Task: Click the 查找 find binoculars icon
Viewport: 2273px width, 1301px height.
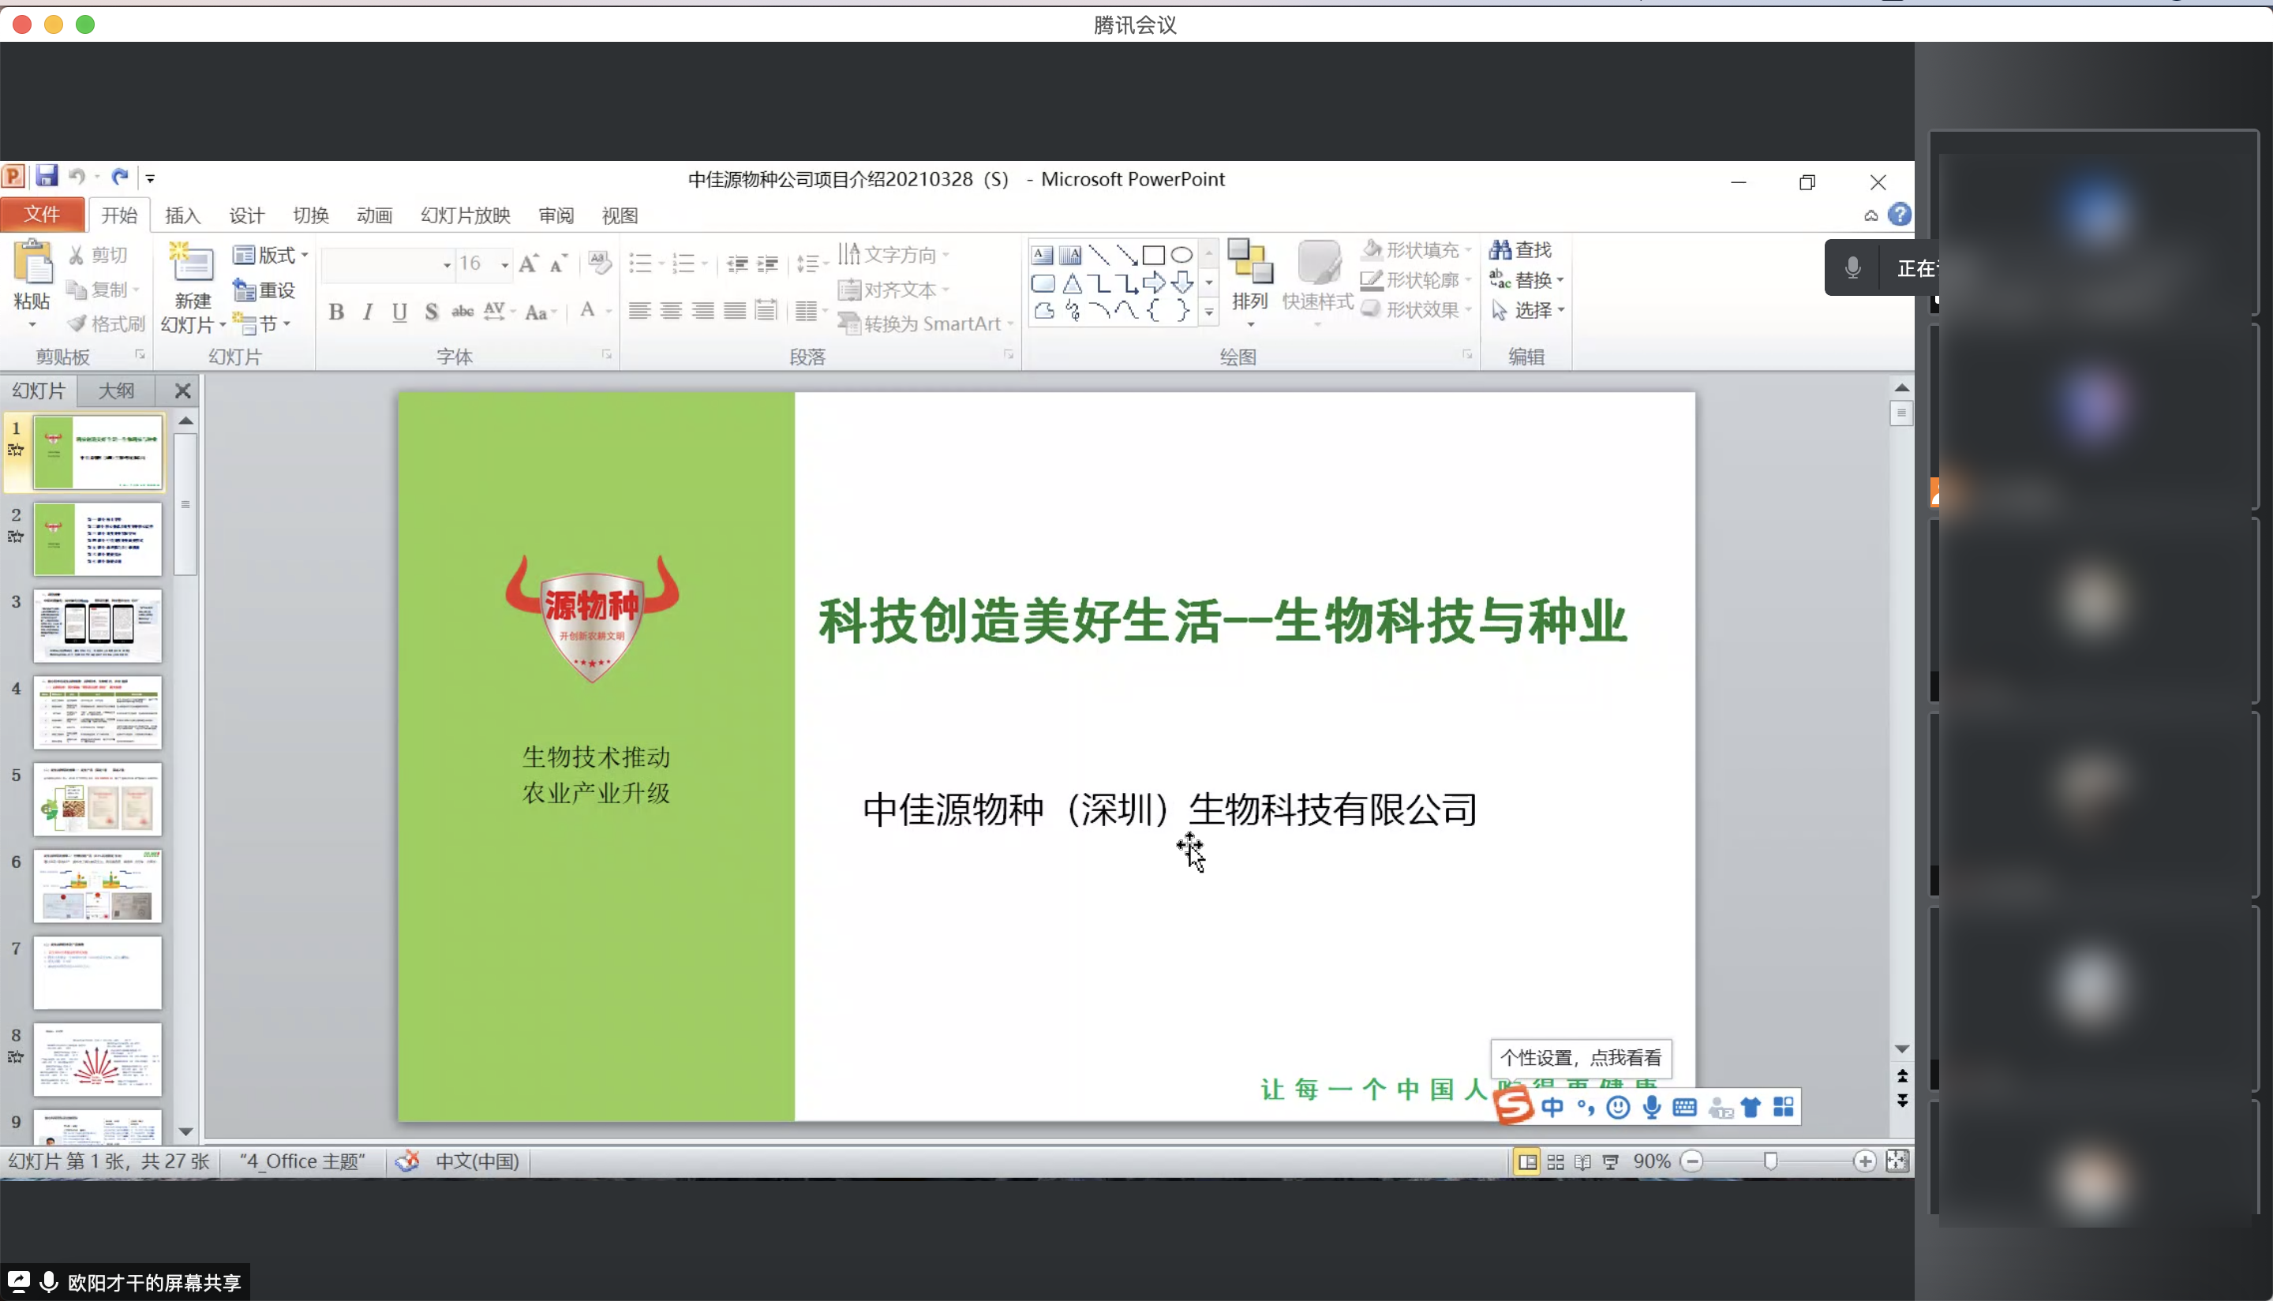Action: coord(1501,250)
